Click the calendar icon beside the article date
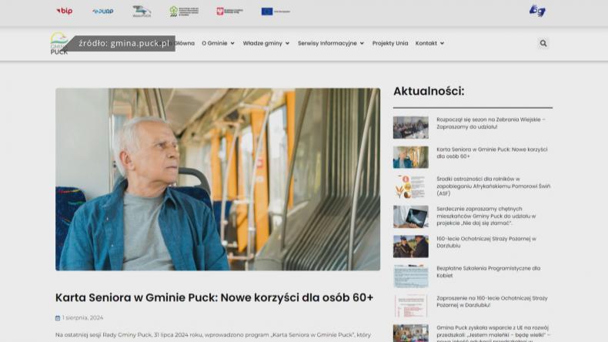The height and width of the screenshot is (342, 608). pos(58,318)
